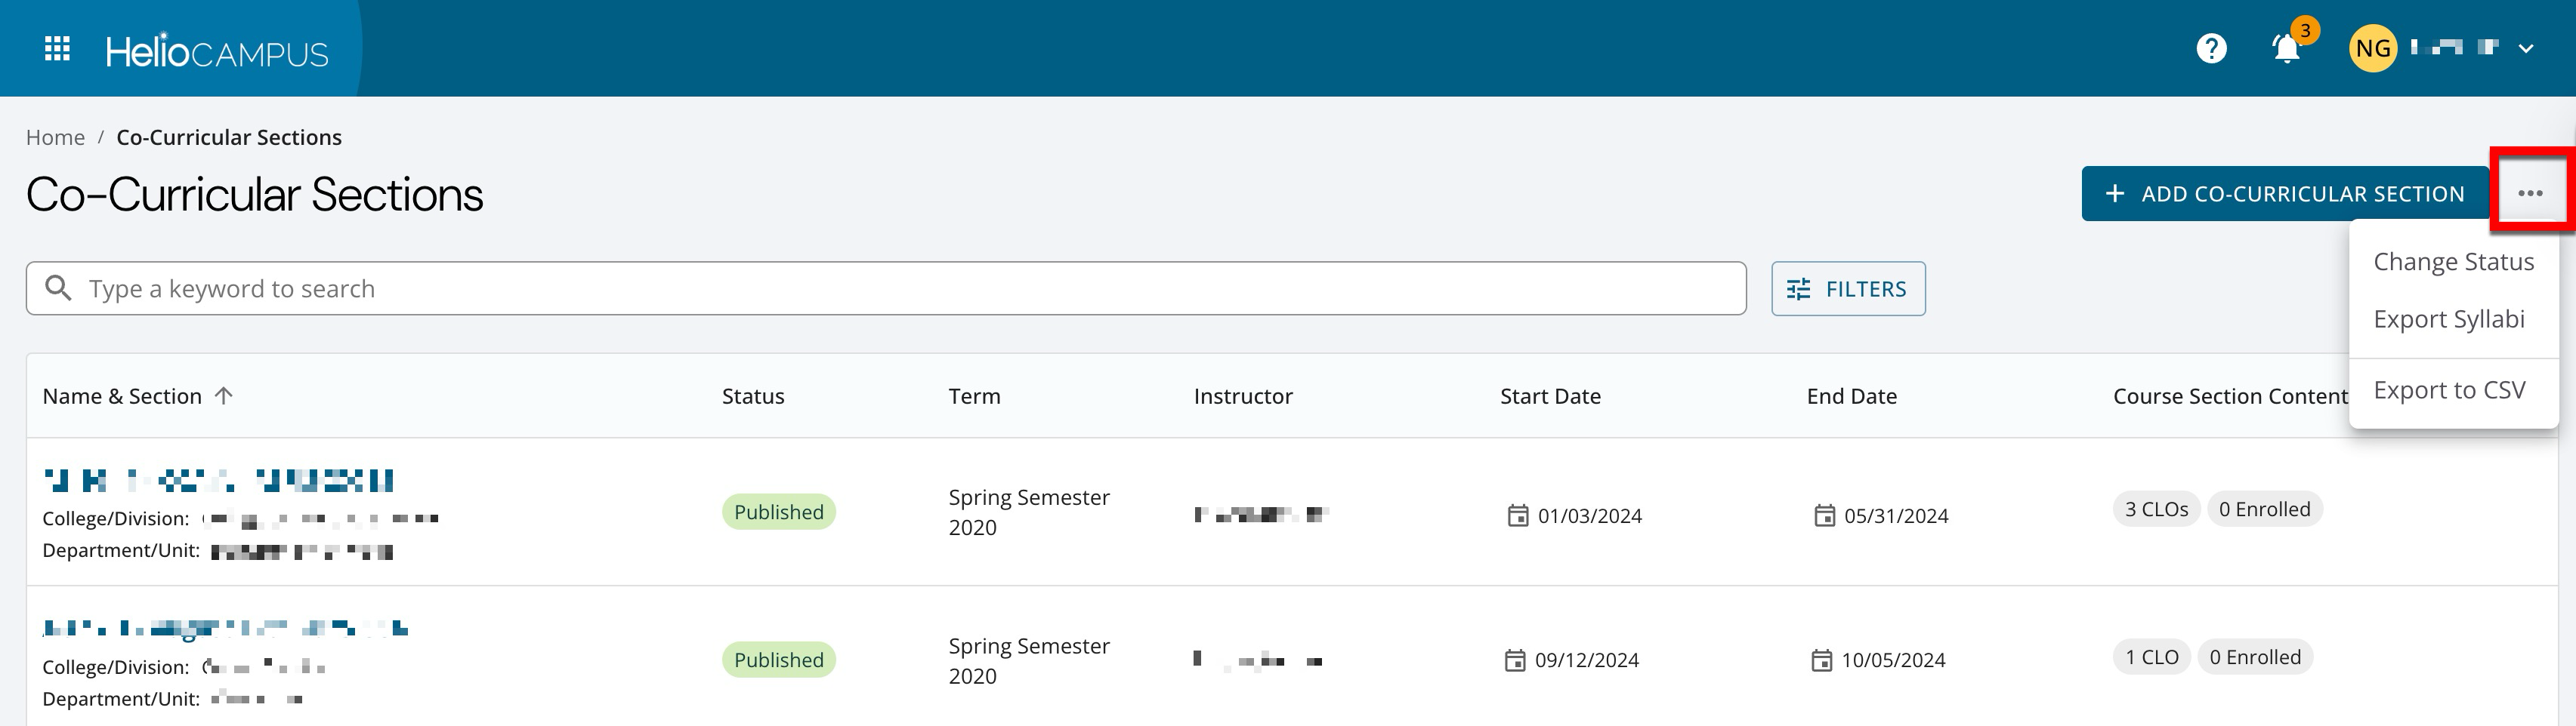Select Change Status from menu
This screenshot has width=2576, height=726.
click(2453, 262)
